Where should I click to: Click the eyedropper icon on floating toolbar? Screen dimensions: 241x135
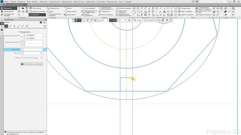[166, 20]
